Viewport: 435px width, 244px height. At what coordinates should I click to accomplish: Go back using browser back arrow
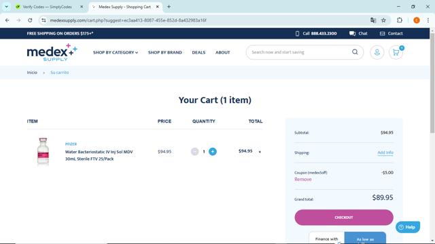[x=7, y=20]
